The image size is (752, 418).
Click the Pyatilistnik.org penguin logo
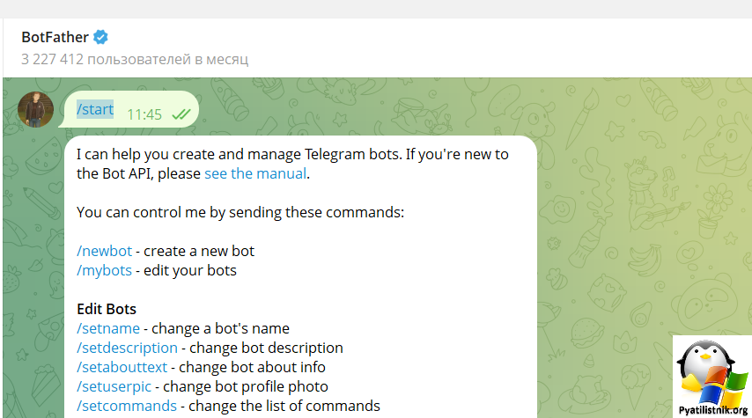click(712, 377)
